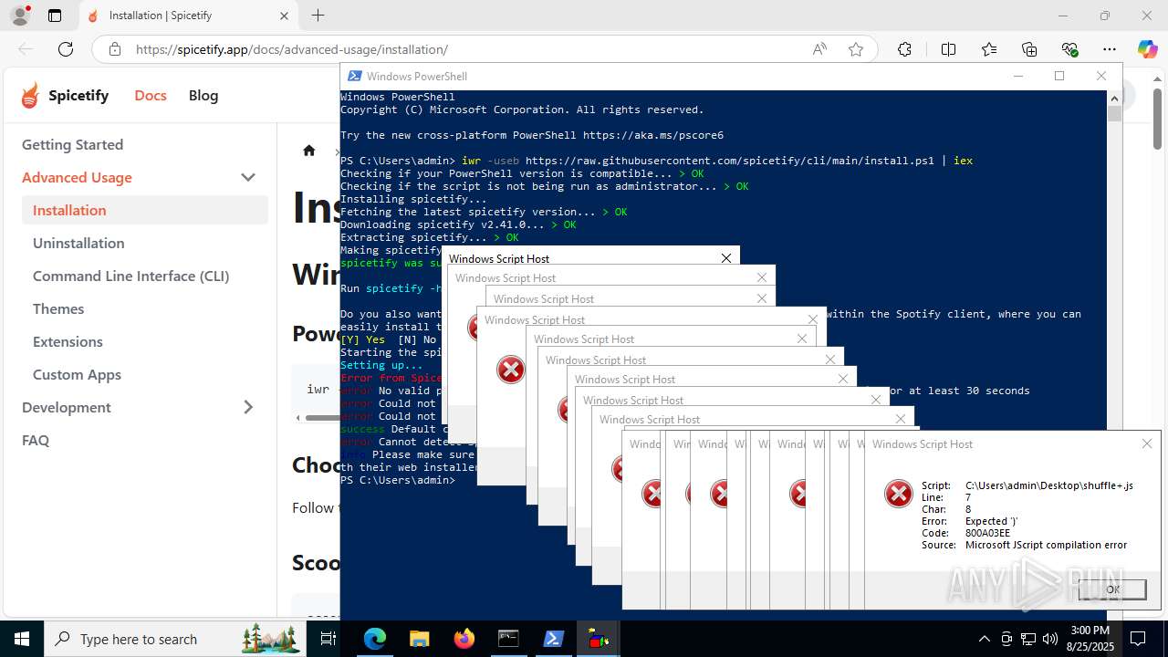
Task: Open the Edge Favorites list icon
Action: tap(989, 49)
